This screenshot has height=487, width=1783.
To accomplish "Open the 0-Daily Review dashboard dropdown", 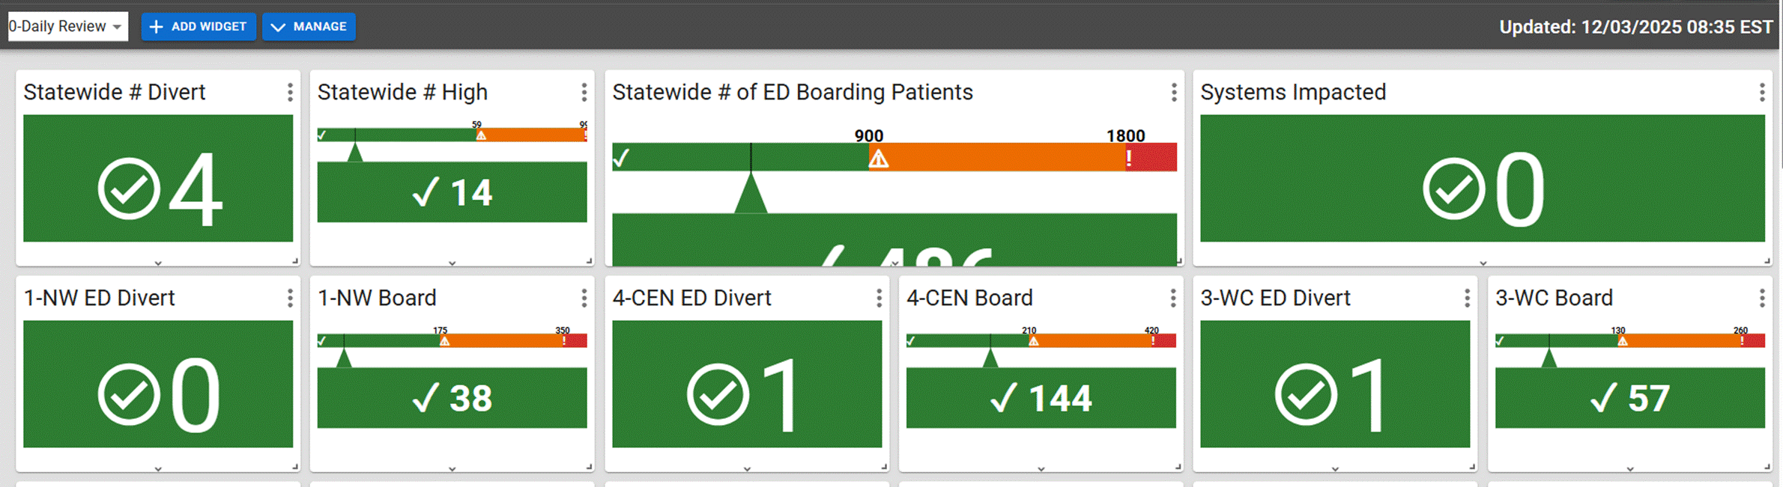I will coord(67,26).
